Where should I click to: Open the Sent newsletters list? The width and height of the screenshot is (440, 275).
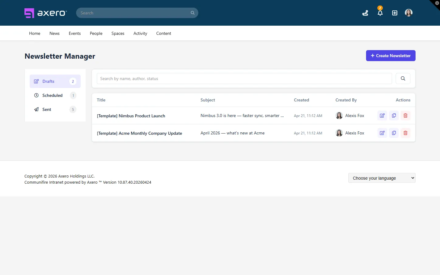[55, 109]
